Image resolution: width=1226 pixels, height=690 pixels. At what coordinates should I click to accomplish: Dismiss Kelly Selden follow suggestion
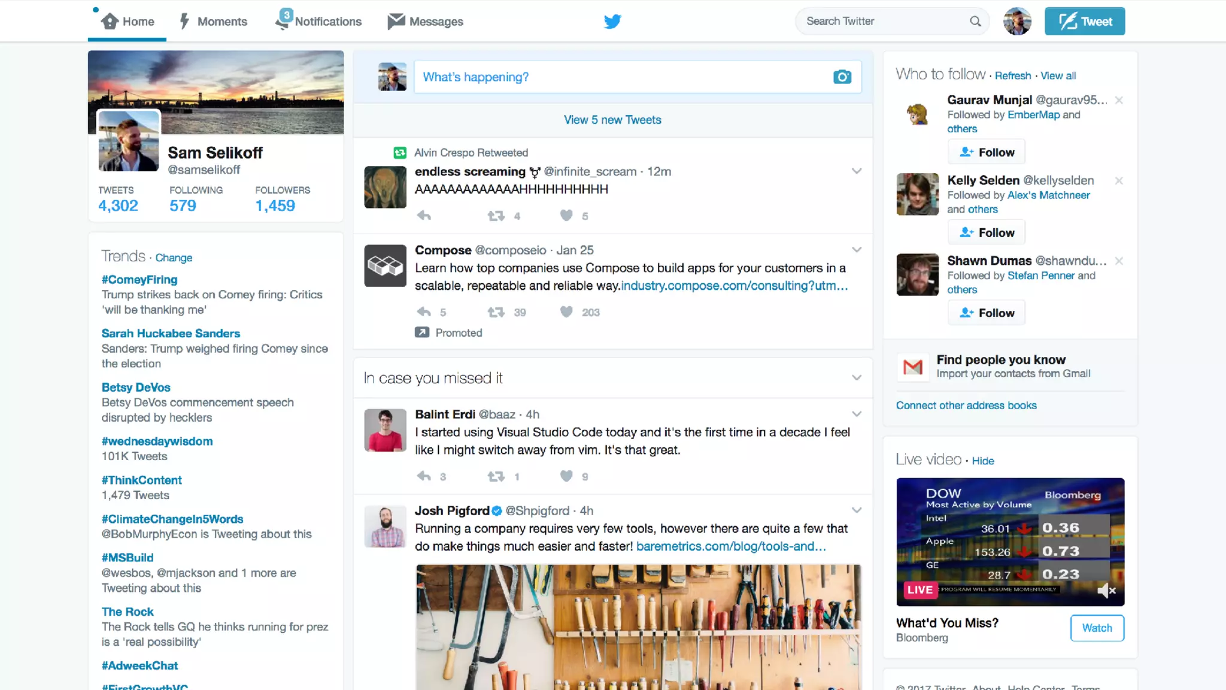click(x=1118, y=180)
